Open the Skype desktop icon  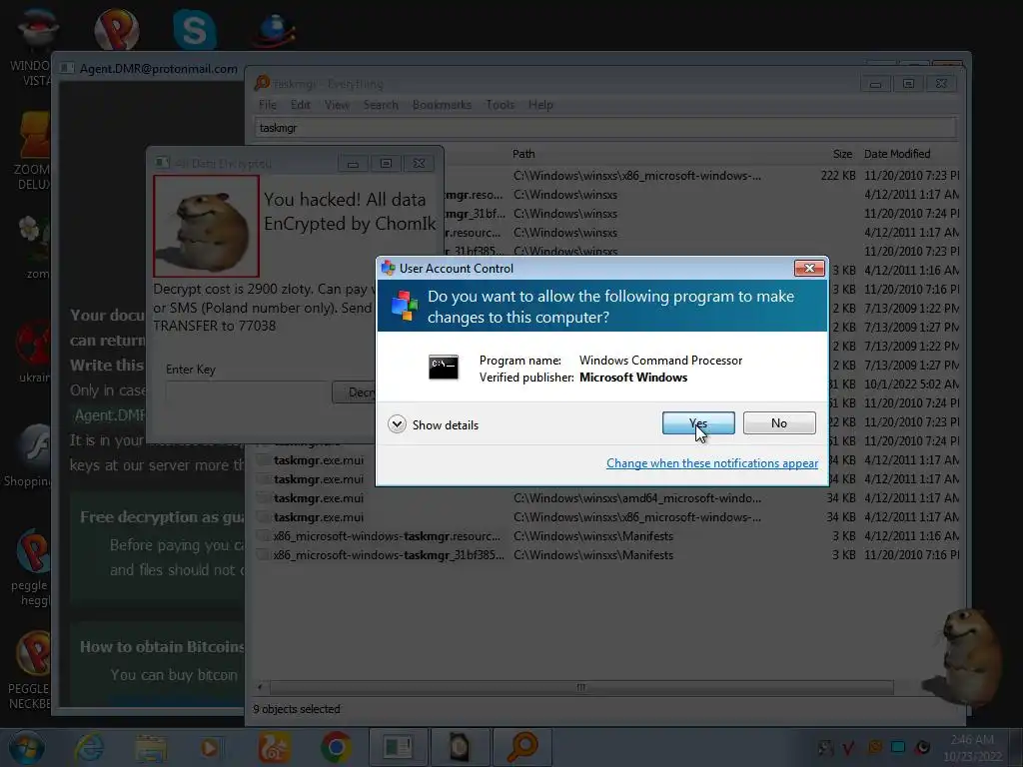tap(195, 30)
